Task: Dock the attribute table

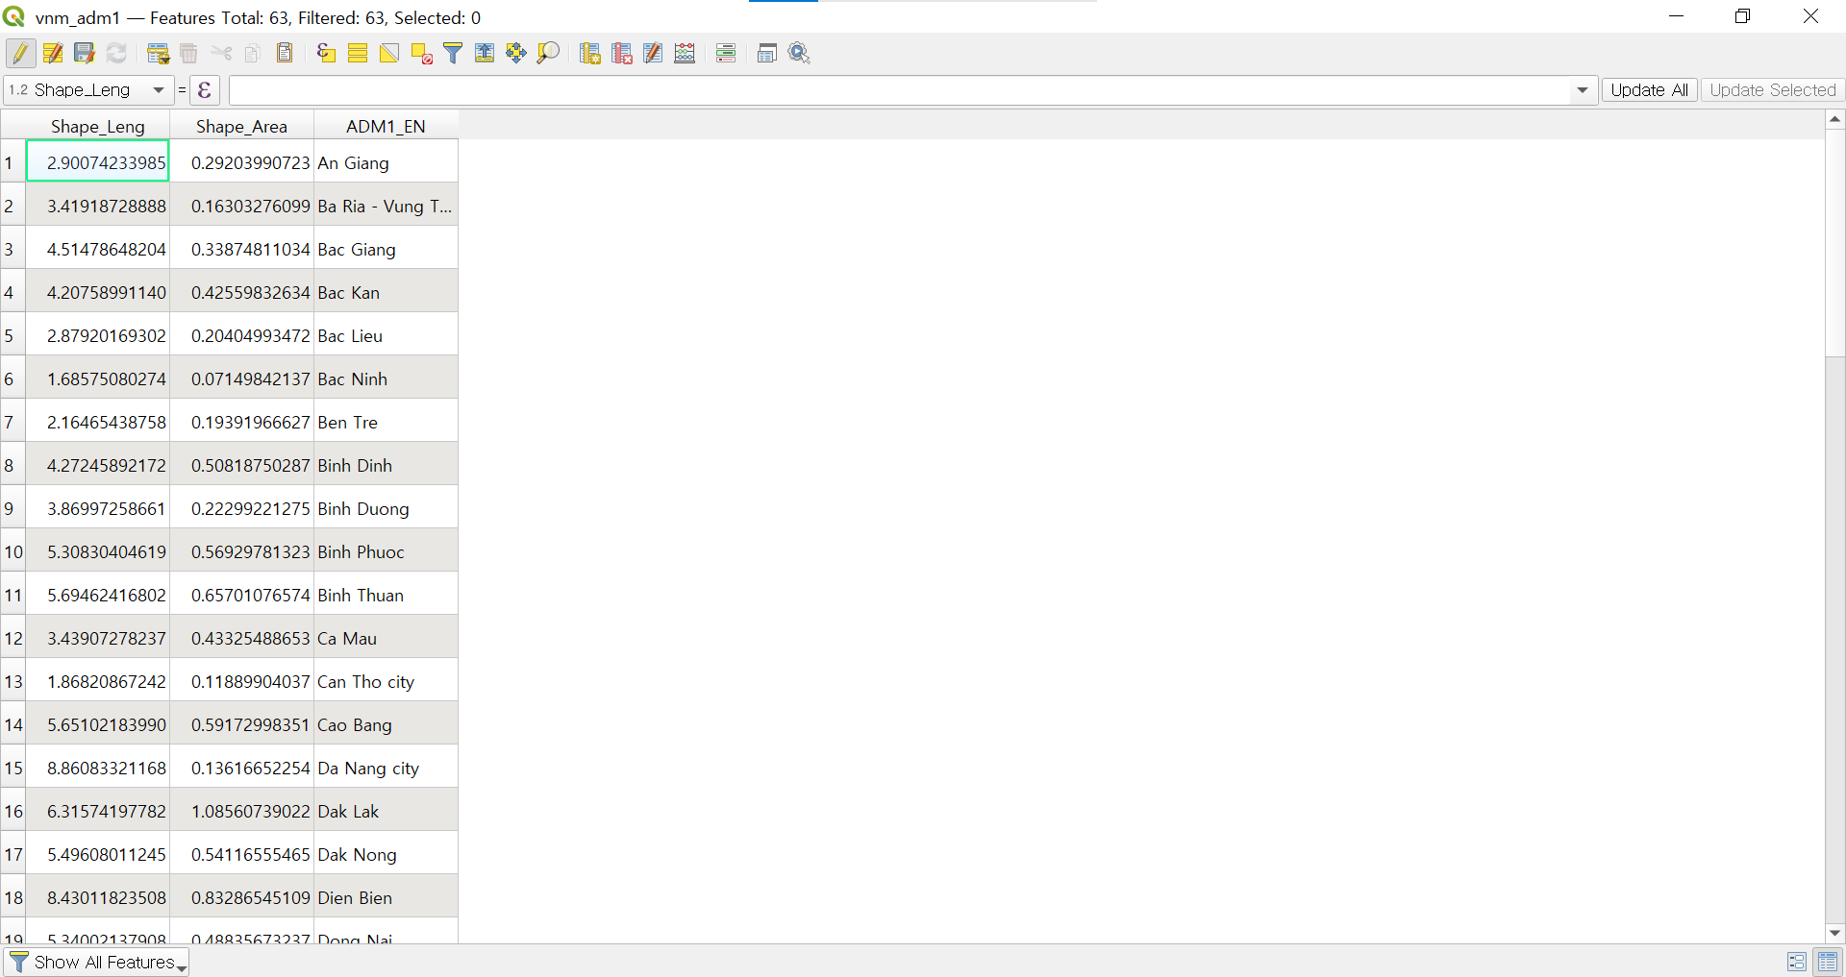Action: [767, 54]
